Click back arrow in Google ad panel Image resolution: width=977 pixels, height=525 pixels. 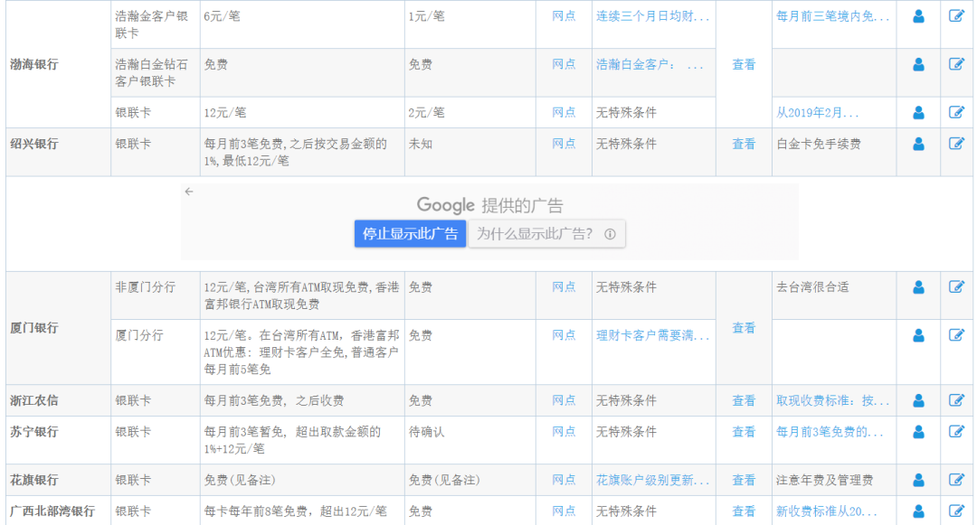click(189, 192)
